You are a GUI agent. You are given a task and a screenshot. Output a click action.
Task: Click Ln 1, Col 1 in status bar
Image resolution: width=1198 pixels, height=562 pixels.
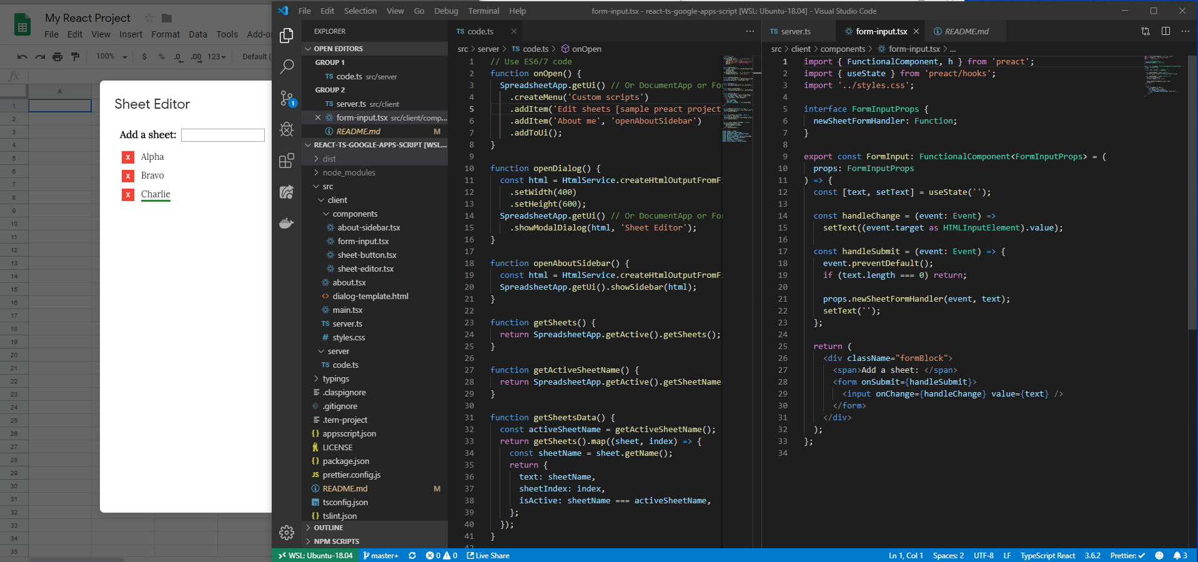(906, 556)
